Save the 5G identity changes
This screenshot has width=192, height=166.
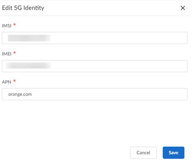tap(173, 153)
